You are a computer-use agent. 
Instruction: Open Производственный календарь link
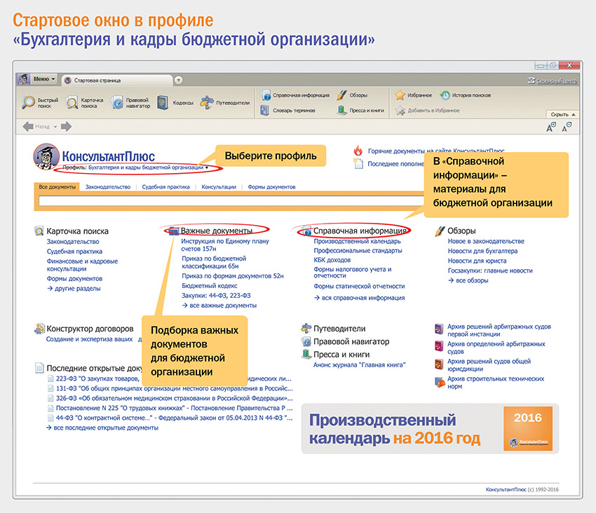tap(358, 241)
